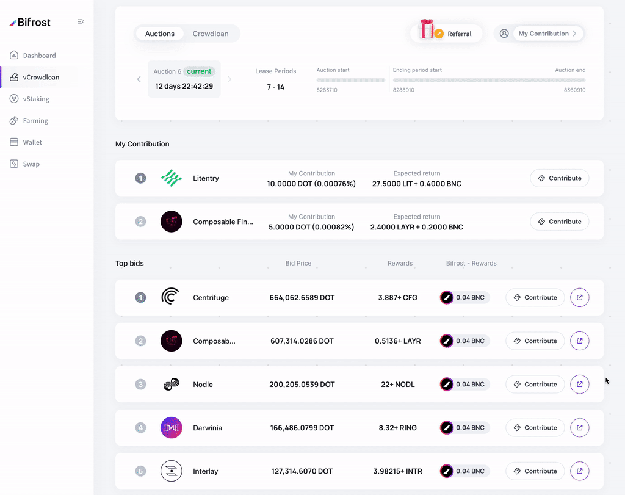
Task: Click the Bid Price column header
Action: (298, 263)
